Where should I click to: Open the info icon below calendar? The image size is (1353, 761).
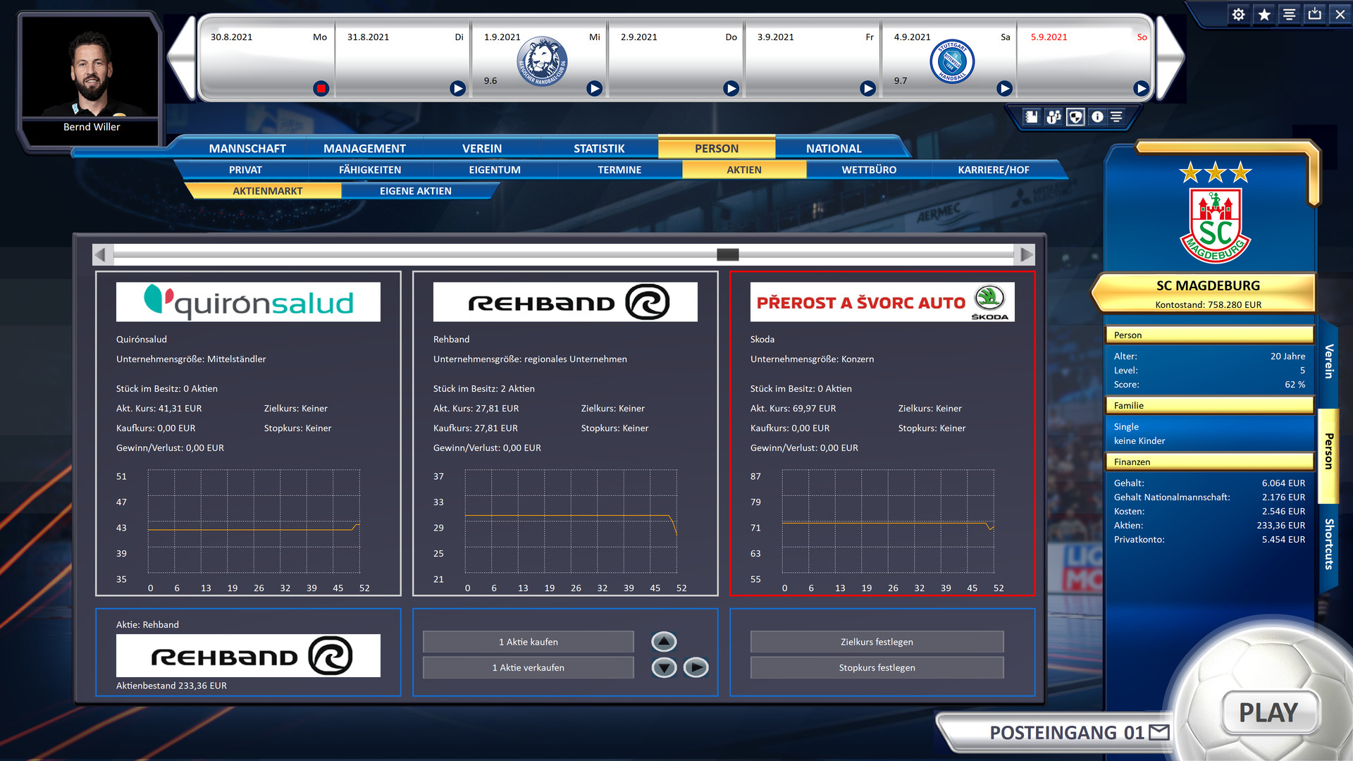1097,117
